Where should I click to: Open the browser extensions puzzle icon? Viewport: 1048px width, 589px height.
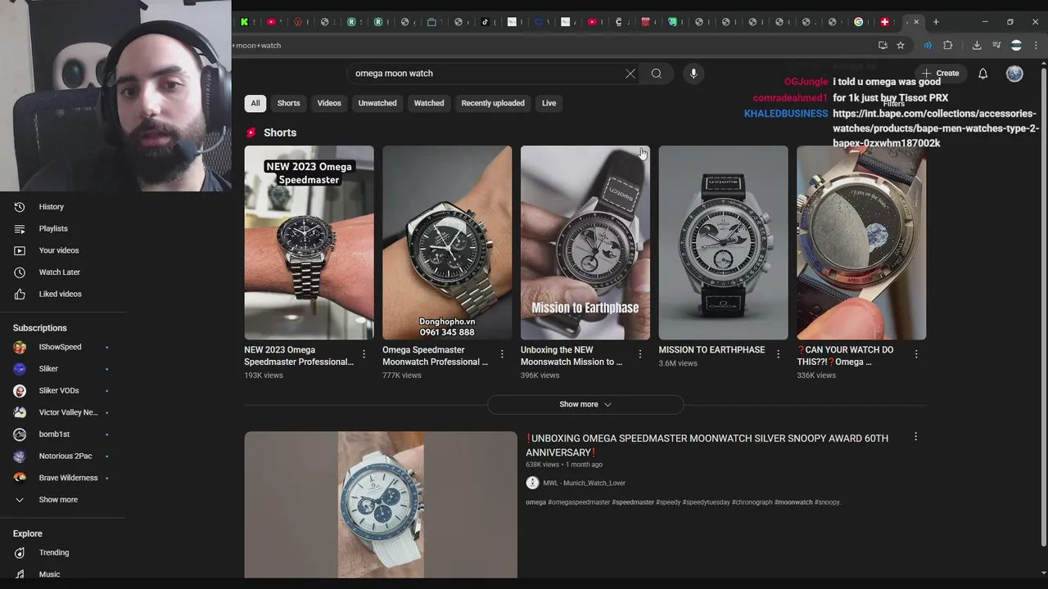pyautogui.click(x=948, y=45)
